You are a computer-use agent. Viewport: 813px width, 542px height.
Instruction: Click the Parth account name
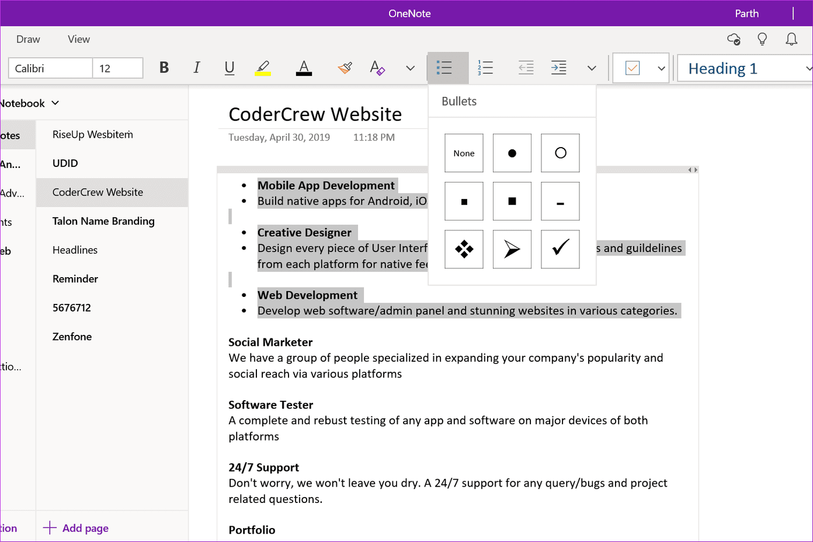click(746, 13)
